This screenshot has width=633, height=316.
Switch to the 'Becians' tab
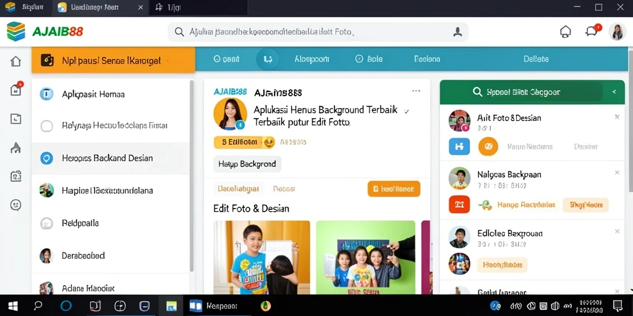pos(427,59)
